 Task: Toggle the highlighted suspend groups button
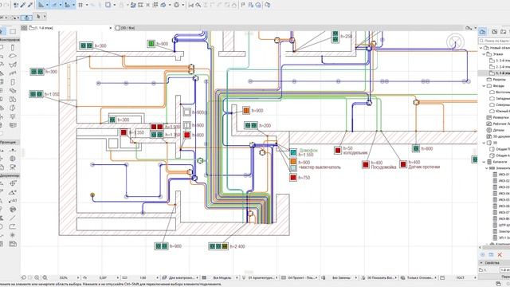click(26, 17)
